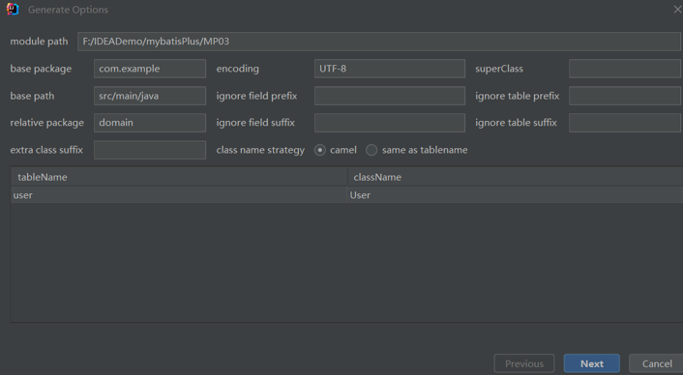Edit the base path field

click(x=150, y=96)
